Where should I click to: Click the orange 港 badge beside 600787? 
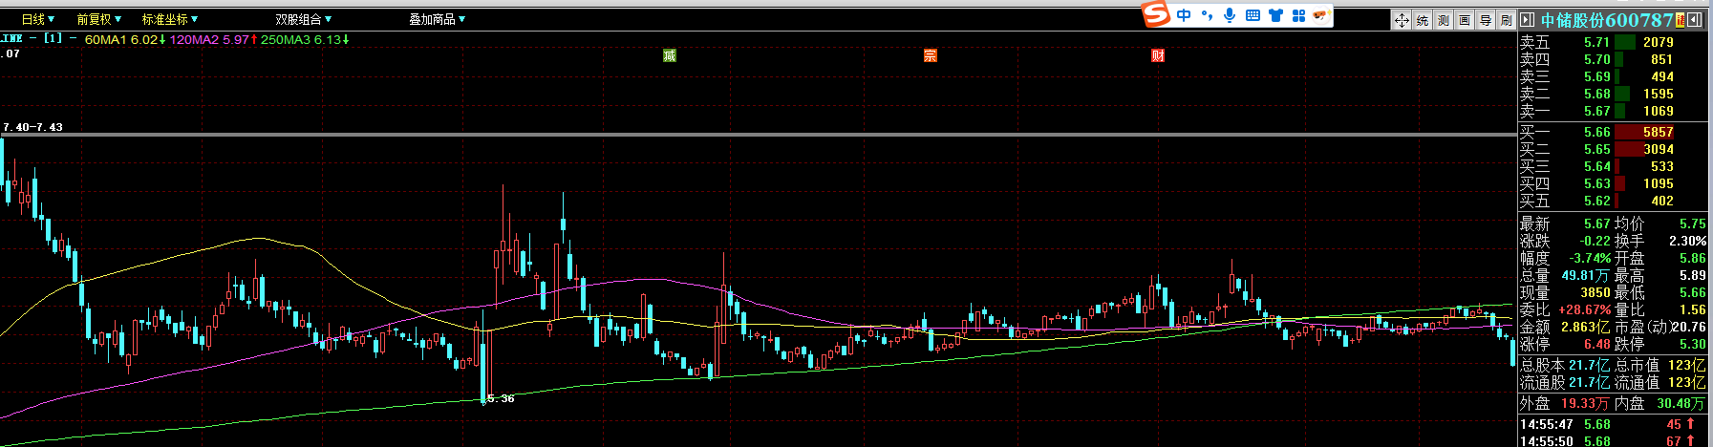[x=1681, y=20]
